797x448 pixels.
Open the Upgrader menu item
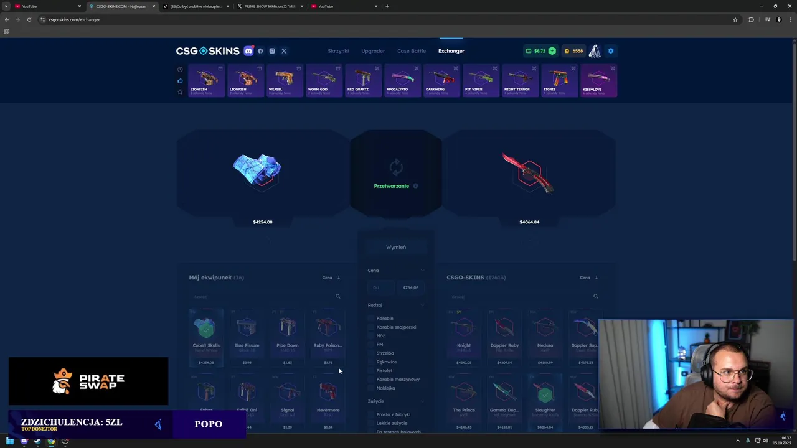coord(373,51)
